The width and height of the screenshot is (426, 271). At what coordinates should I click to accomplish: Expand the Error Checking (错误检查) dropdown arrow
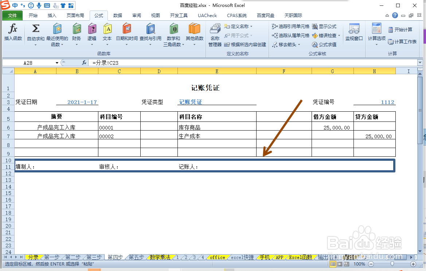[x=339, y=36]
